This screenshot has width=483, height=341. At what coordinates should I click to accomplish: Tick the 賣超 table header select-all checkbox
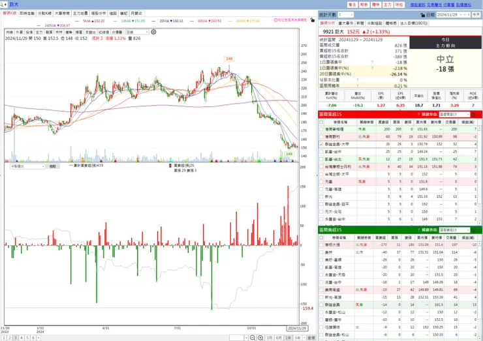pos(321,237)
